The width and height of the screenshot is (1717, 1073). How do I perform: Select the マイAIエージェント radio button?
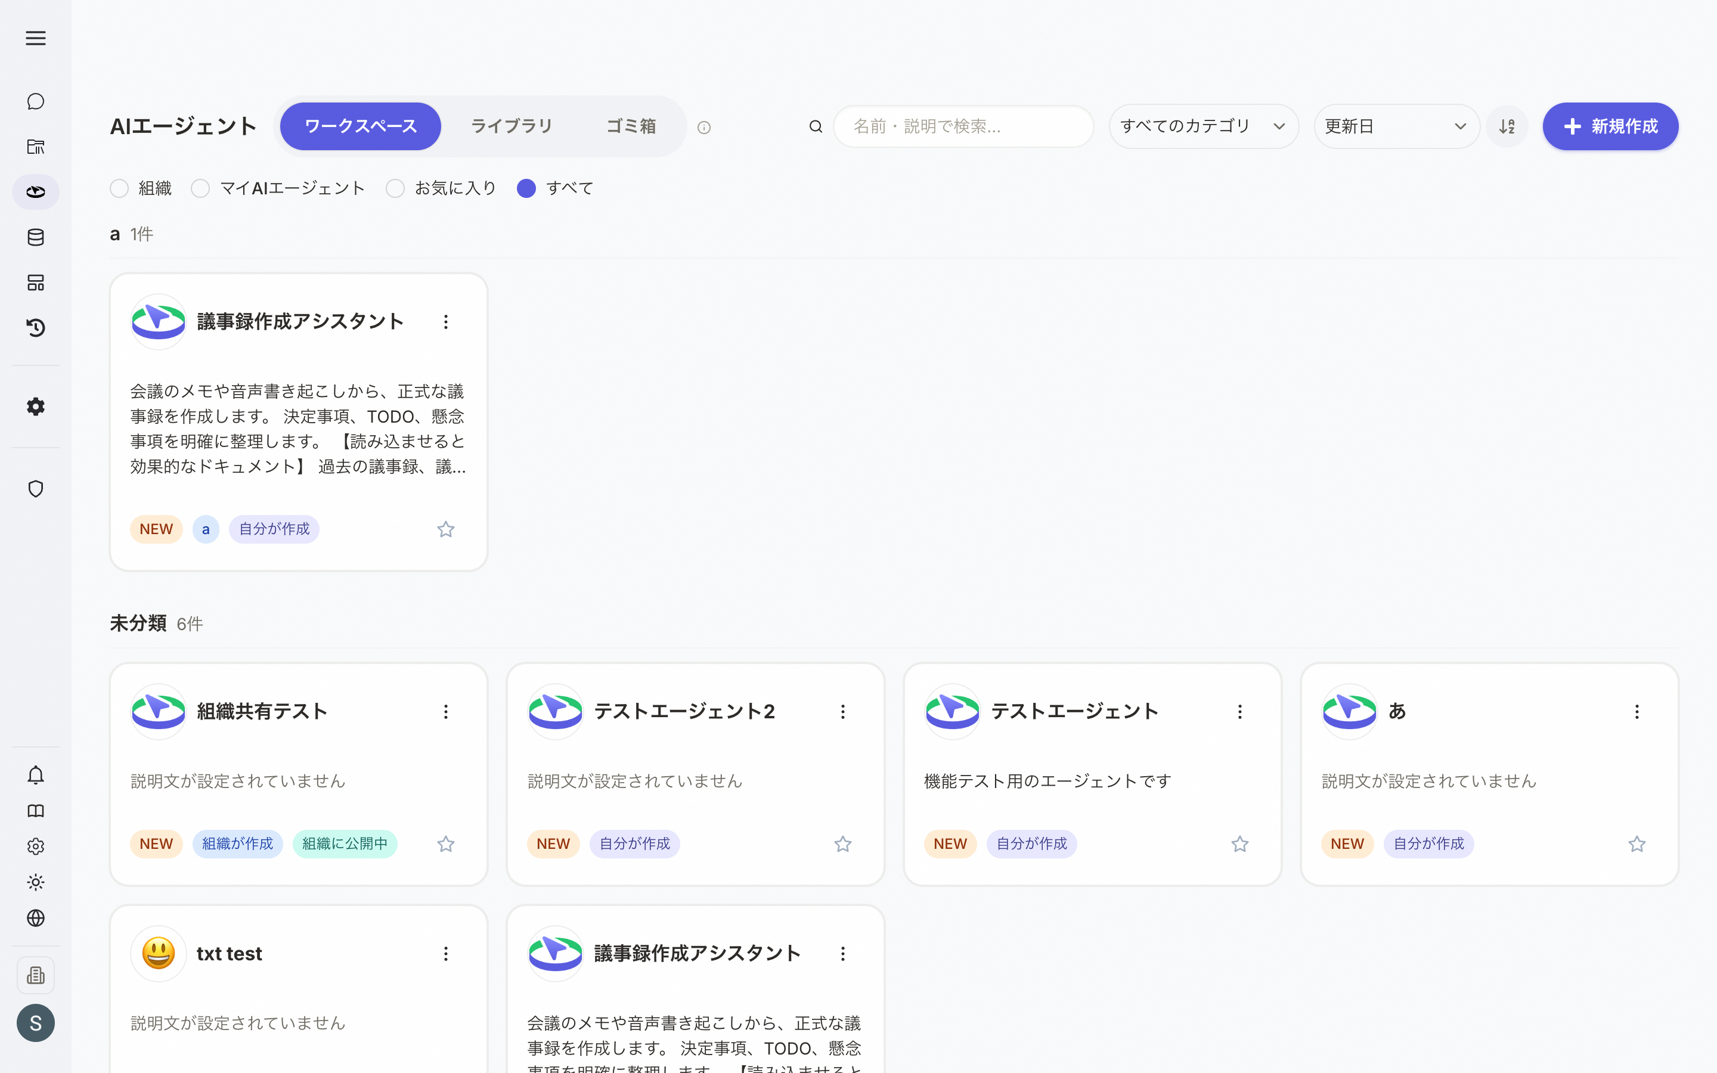tap(201, 188)
